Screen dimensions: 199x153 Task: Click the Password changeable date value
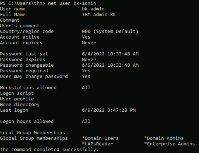[x=110, y=65]
